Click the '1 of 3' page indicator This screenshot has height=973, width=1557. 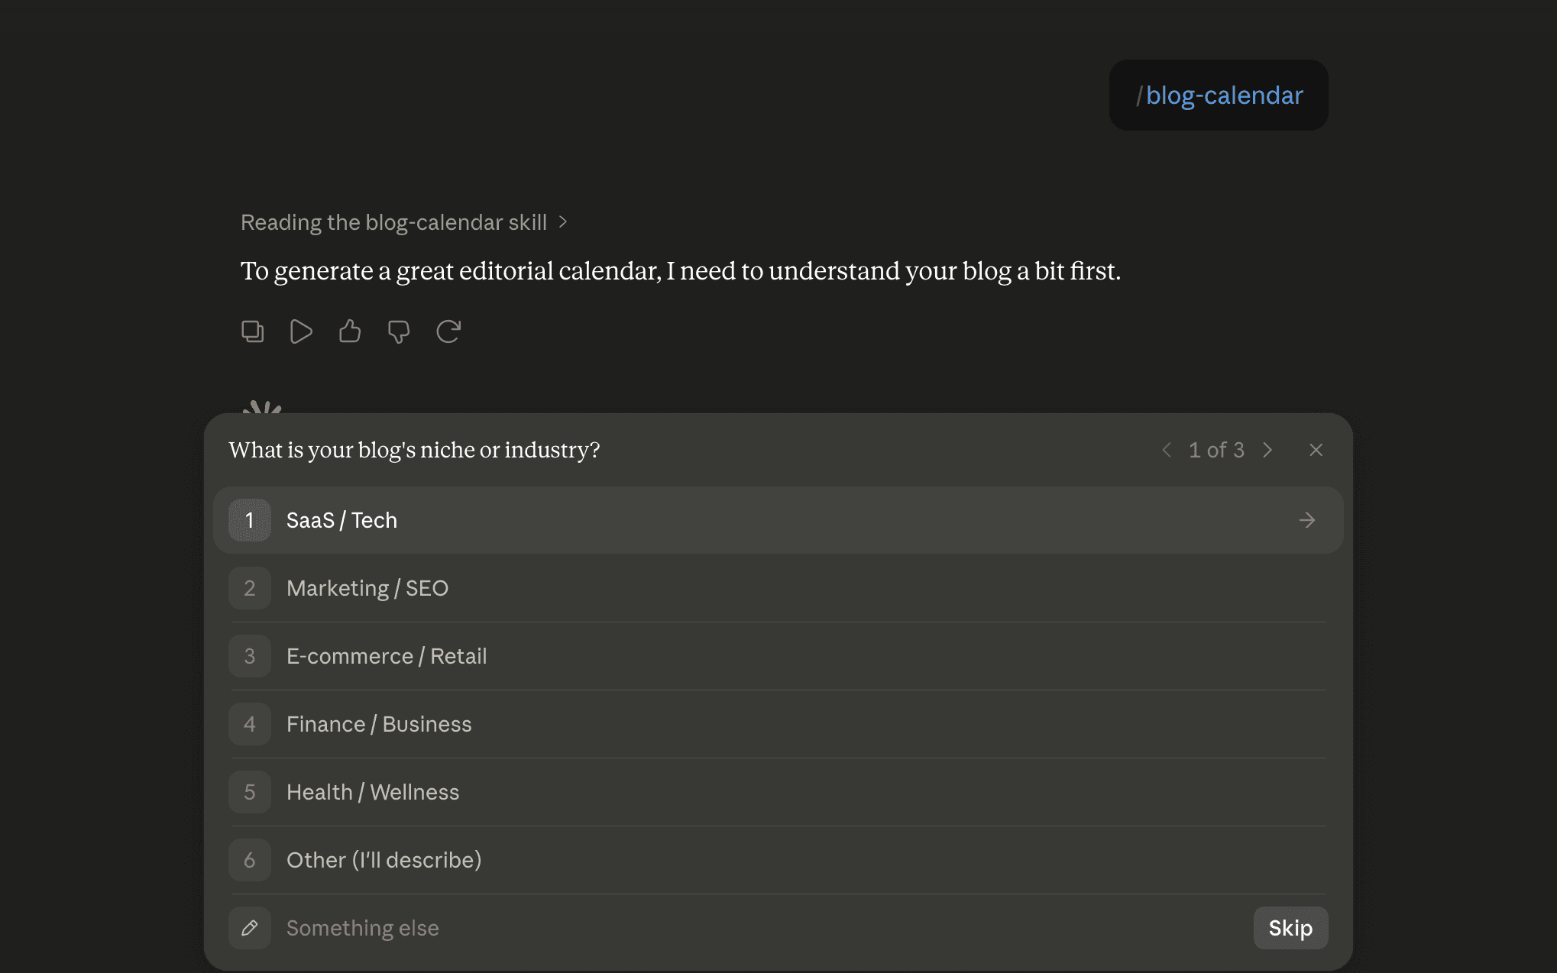[x=1216, y=450]
